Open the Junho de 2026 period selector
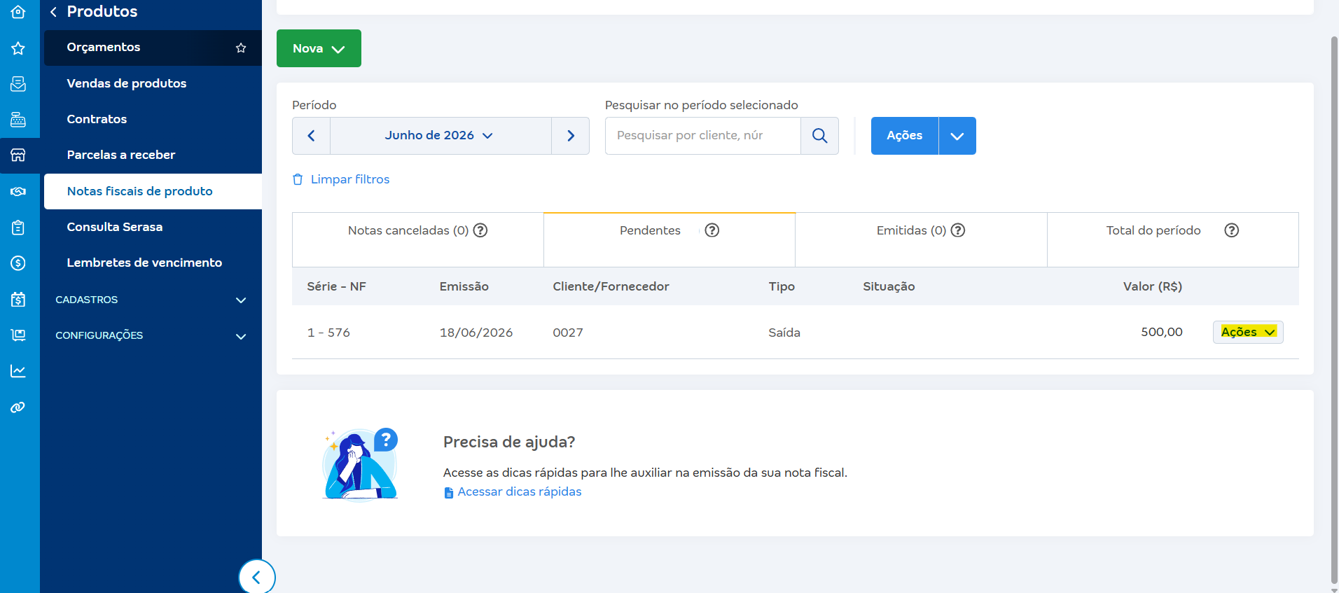1339x593 pixels. pos(440,136)
